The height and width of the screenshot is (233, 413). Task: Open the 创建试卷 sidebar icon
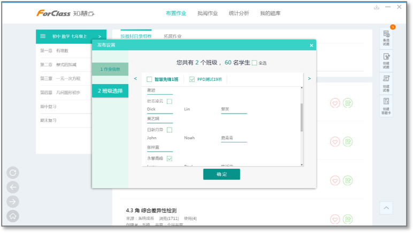click(x=386, y=84)
